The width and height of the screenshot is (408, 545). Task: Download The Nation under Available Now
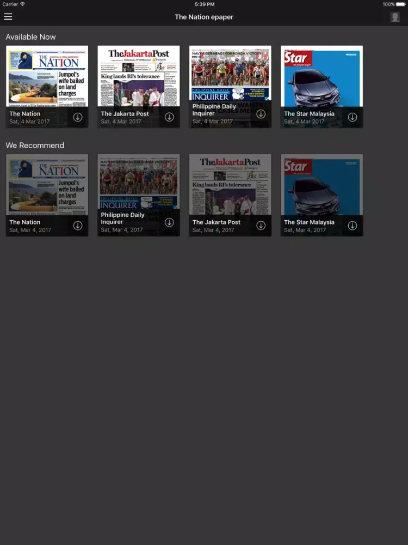78,117
